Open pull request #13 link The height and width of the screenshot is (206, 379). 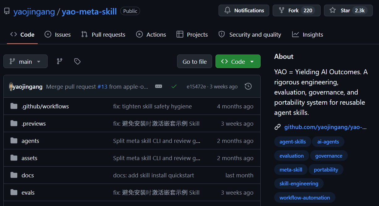click(102, 87)
